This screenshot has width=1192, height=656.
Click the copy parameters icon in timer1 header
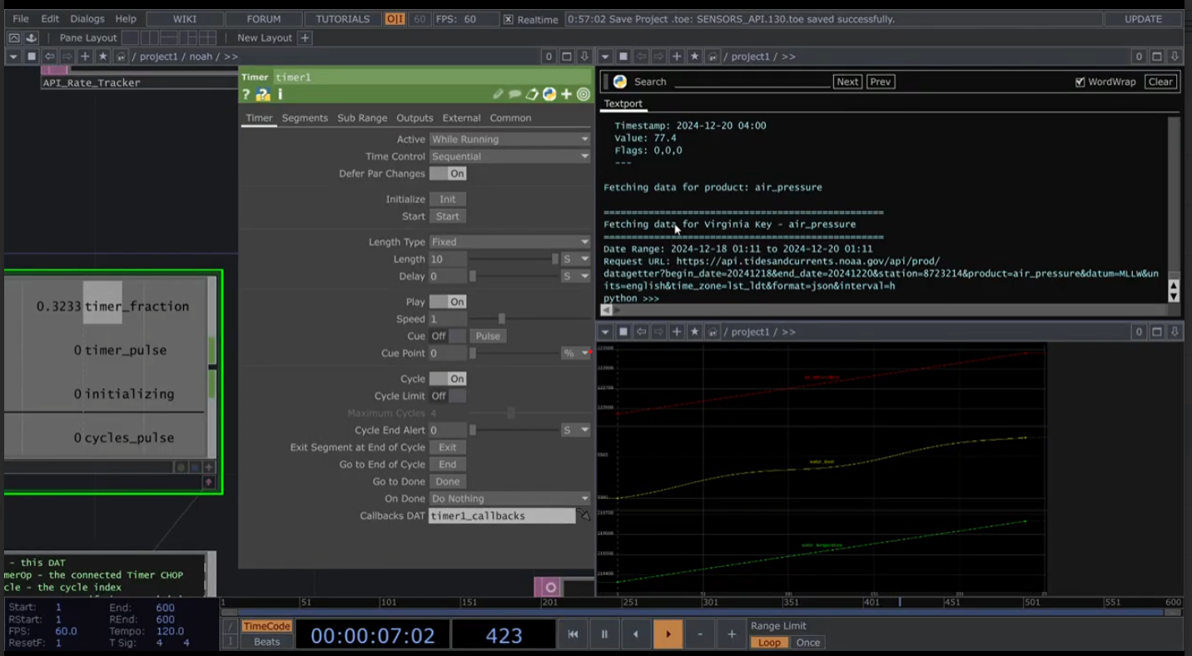[x=533, y=94]
